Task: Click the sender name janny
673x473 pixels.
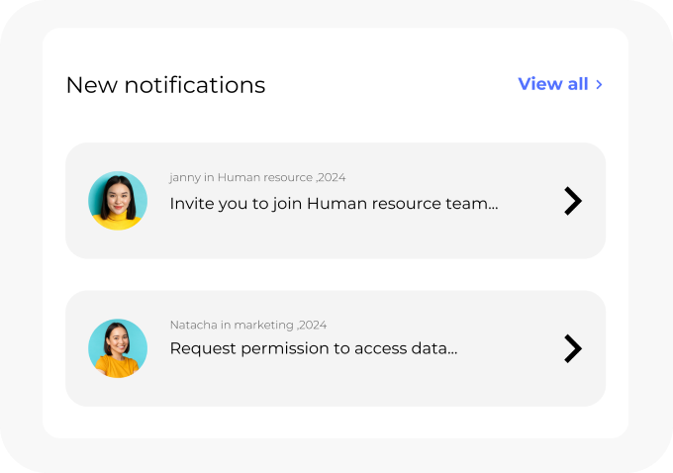Action: tap(184, 178)
